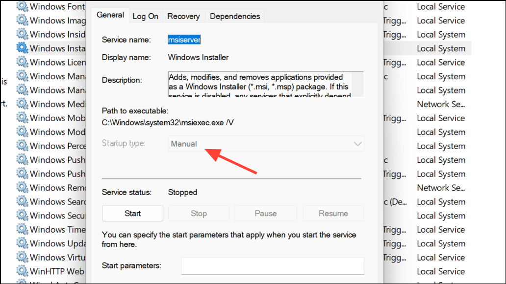Click inside the Description text box

pyautogui.click(x=263, y=85)
